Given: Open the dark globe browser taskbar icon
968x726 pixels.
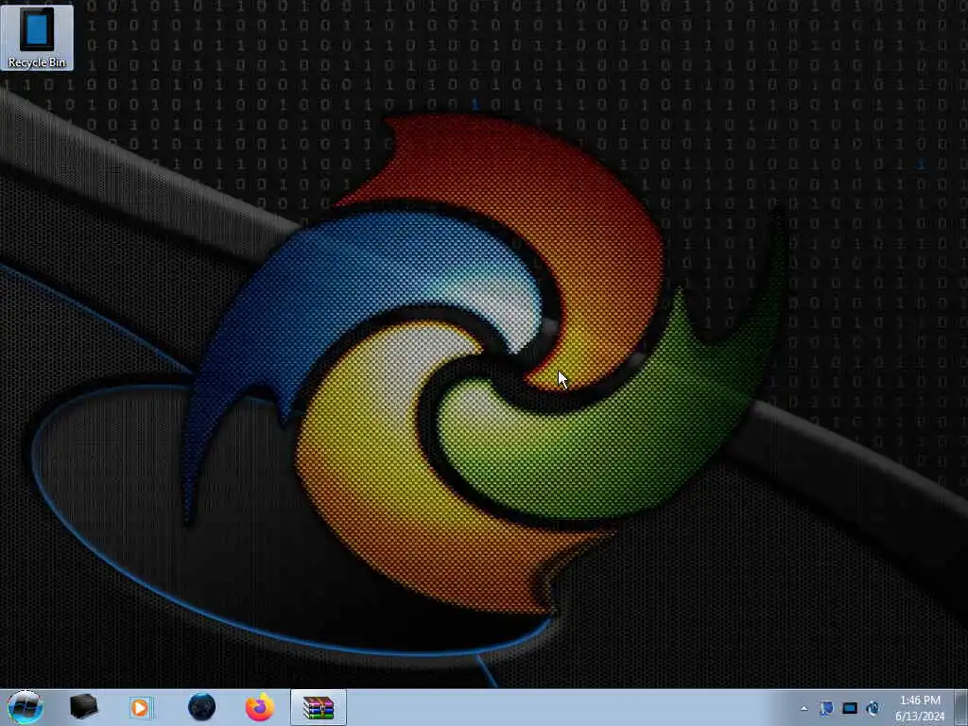Looking at the screenshot, I should pyautogui.click(x=202, y=707).
